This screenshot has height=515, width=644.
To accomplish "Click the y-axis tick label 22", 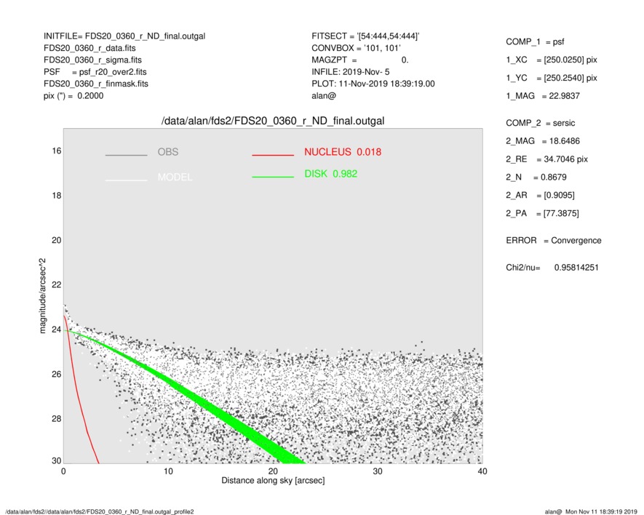I will coord(56,285).
